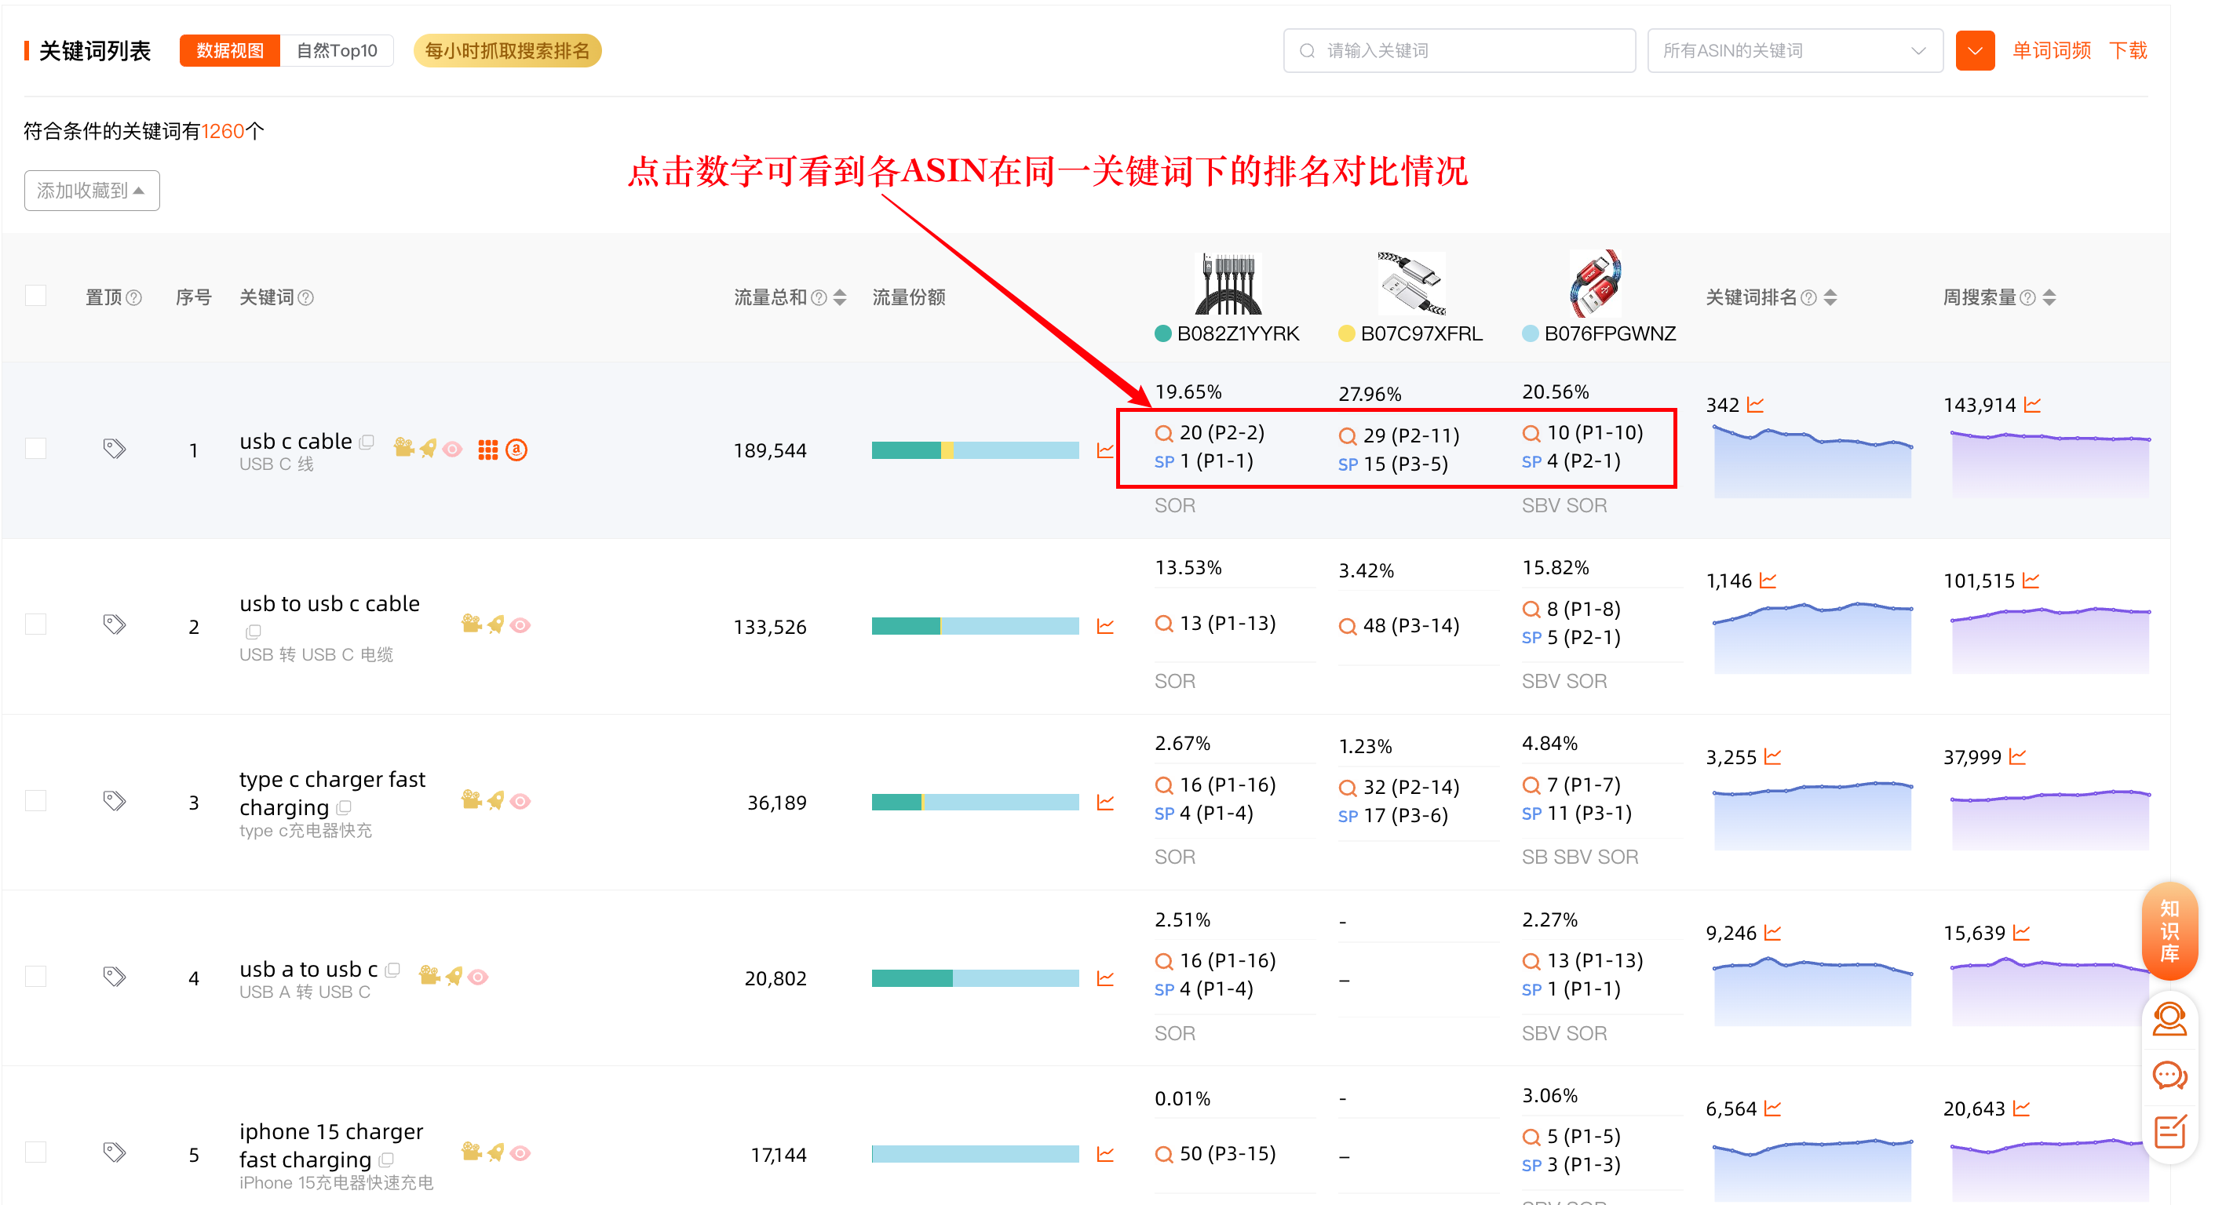Click the rocket icon for usb to usb c cable

pos(496,624)
